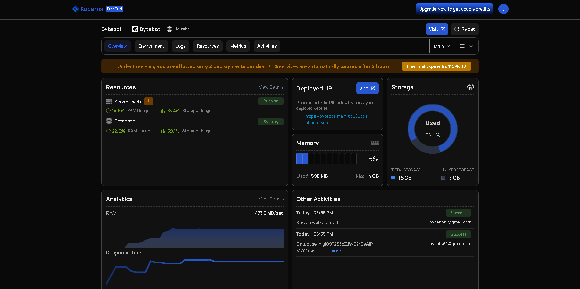
Task: Click the Storage panel disk icon
Action: (x=470, y=87)
